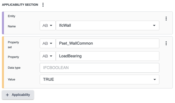Expand the Value dropdown showing TRUE
The height and width of the screenshot is (103, 175).
pos(97,80)
